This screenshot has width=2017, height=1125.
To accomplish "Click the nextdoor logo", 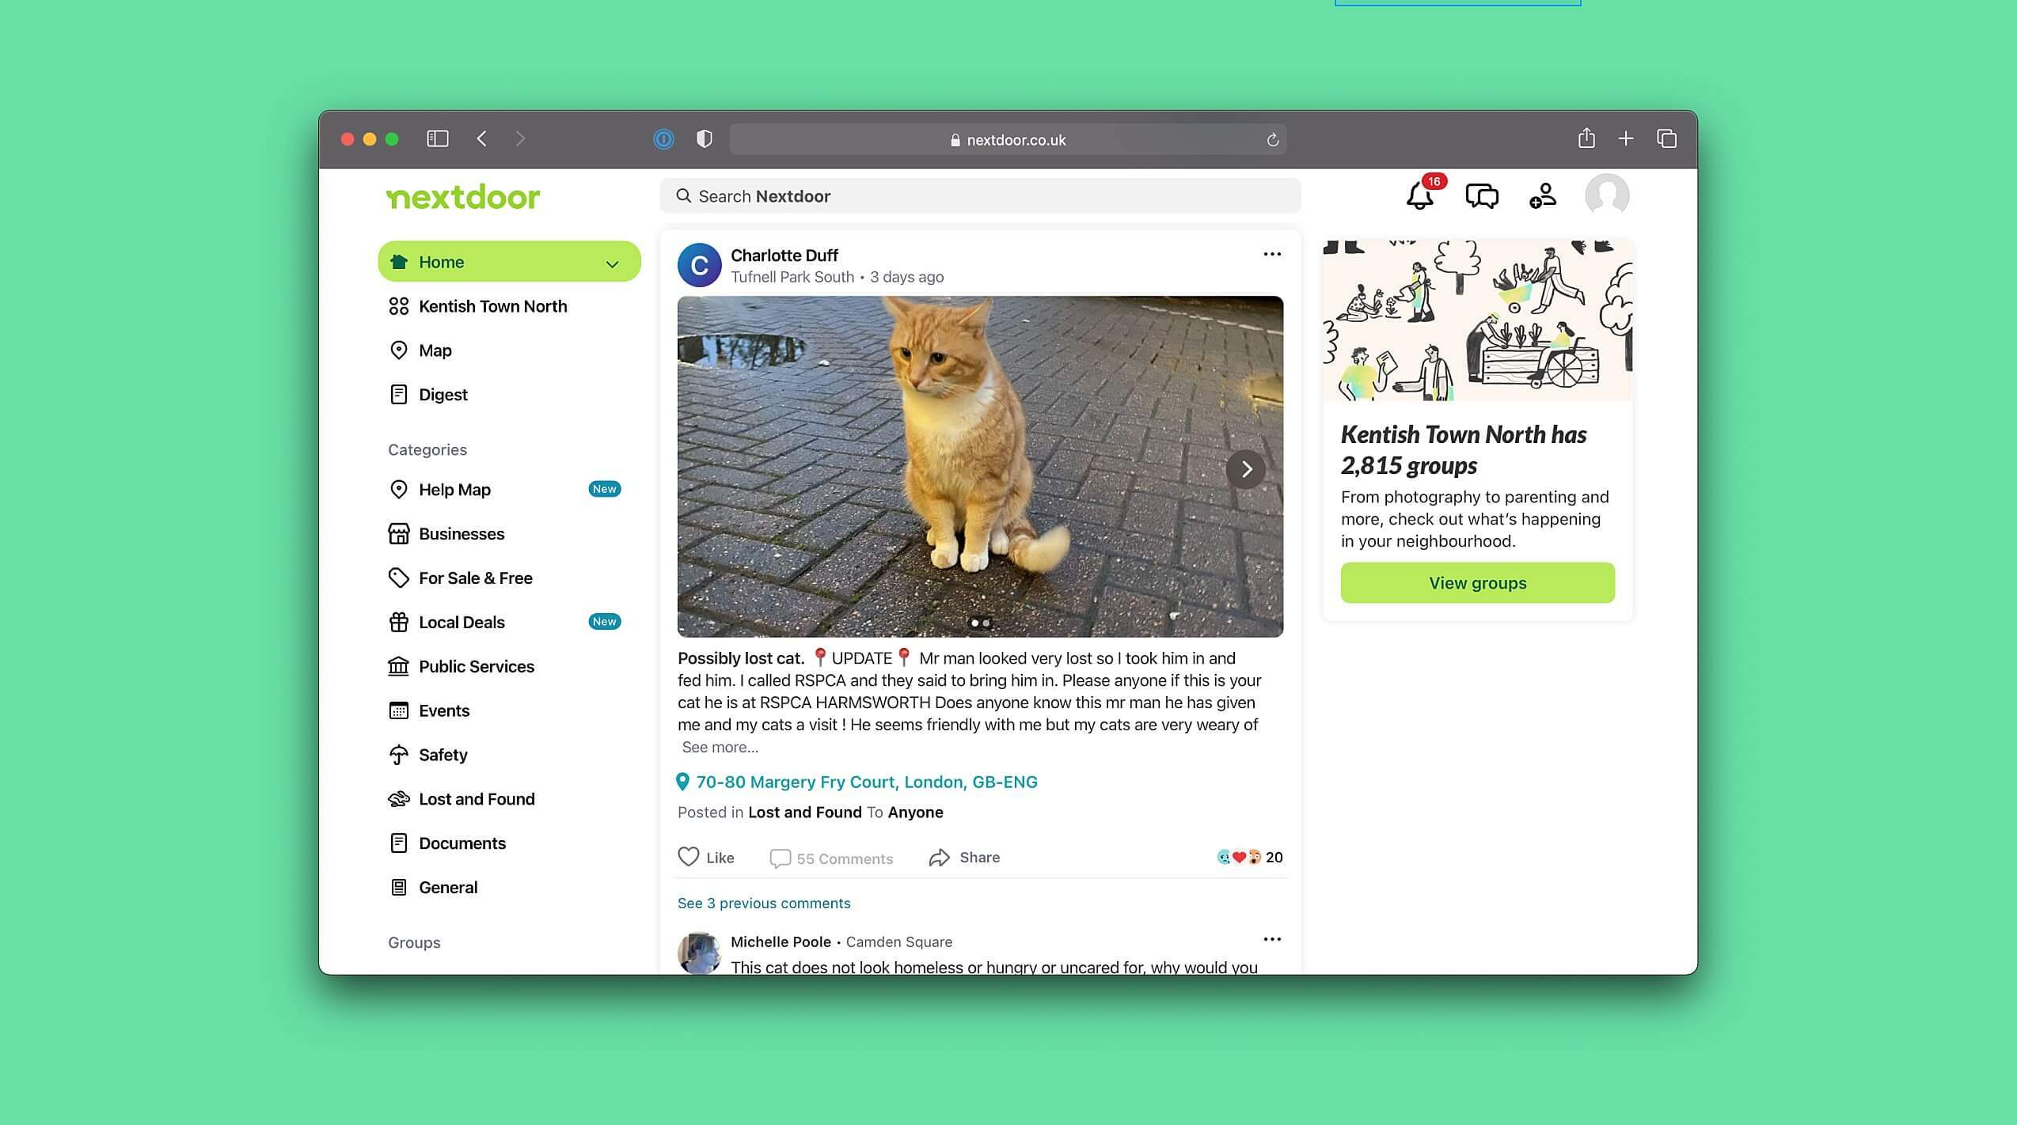I will click(x=463, y=197).
